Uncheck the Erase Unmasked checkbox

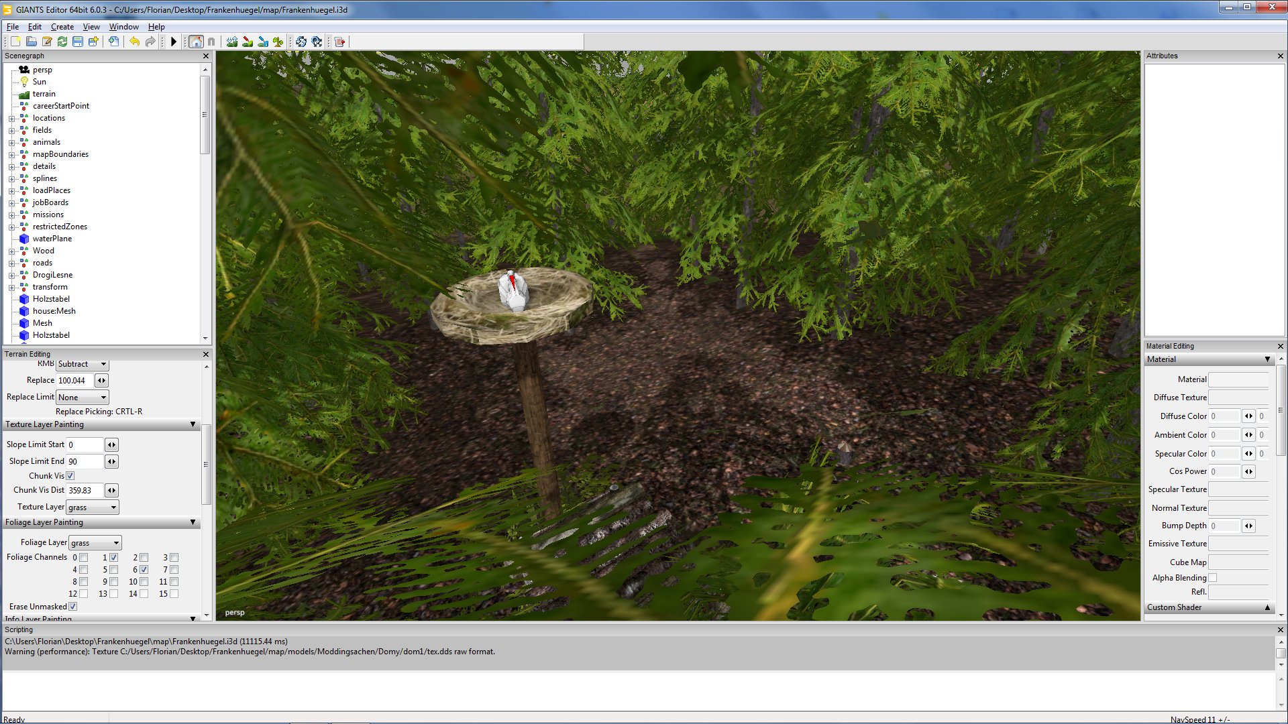point(73,607)
